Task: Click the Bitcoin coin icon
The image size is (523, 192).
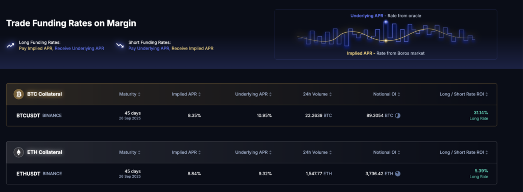Action: (x=18, y=94)
